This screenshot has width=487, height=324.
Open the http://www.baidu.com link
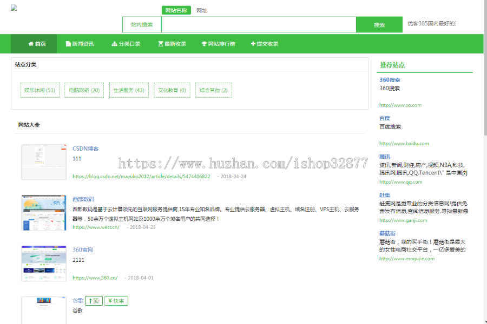pos(404,144)
